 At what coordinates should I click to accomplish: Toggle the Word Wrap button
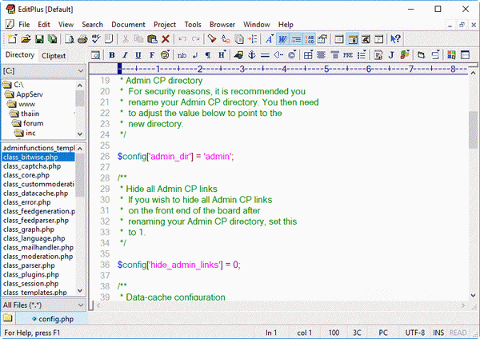point(283,38)
